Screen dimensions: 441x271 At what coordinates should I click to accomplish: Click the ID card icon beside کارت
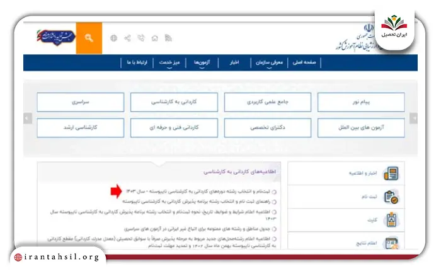pos(391,220)
